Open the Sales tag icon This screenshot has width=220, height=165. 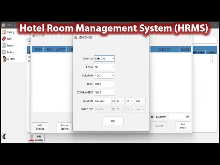click(x=4, y=39)
